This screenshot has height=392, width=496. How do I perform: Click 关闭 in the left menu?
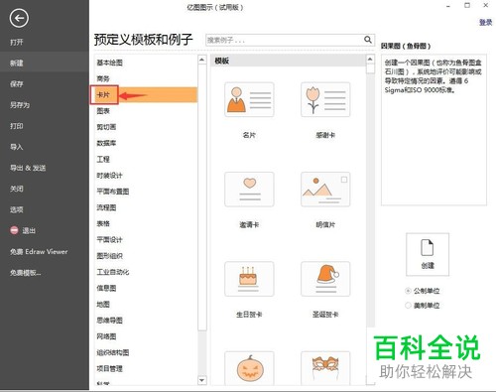pyautogui.click(x=17, y=189)
